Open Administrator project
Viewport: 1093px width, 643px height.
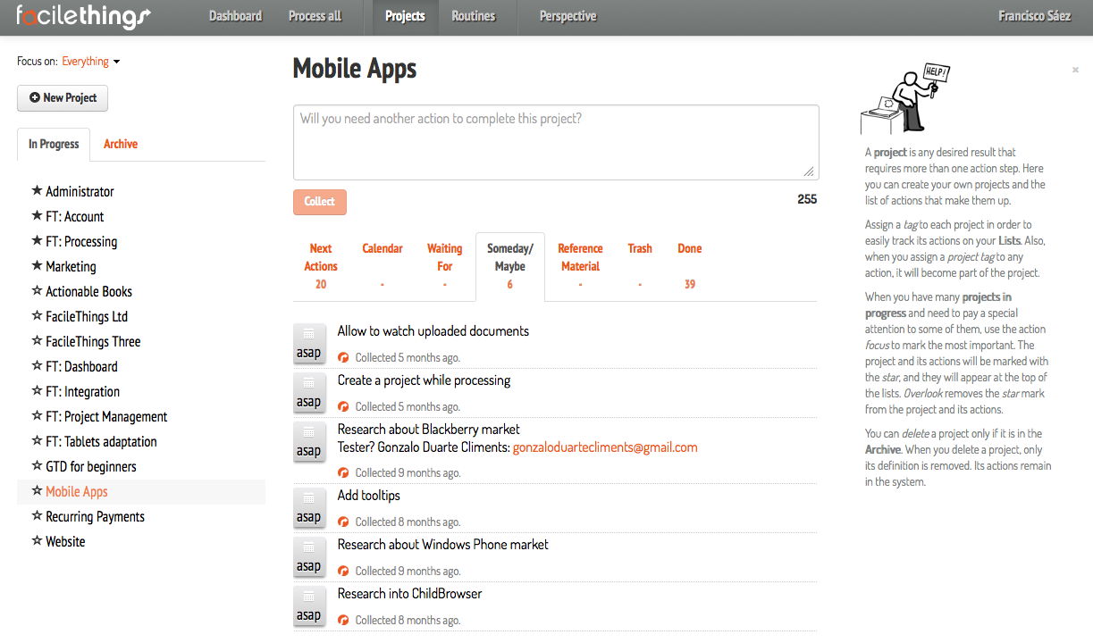(x=80, y=191)
